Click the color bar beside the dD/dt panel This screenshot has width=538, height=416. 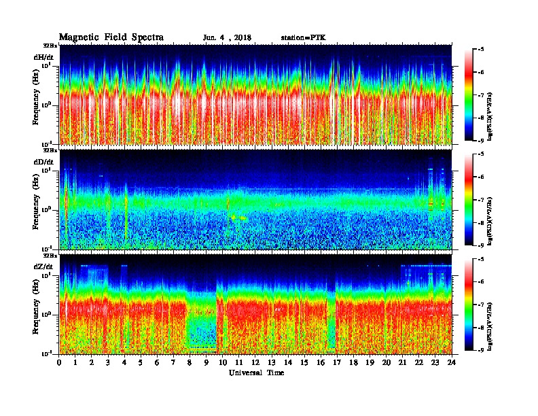(469, 200)
